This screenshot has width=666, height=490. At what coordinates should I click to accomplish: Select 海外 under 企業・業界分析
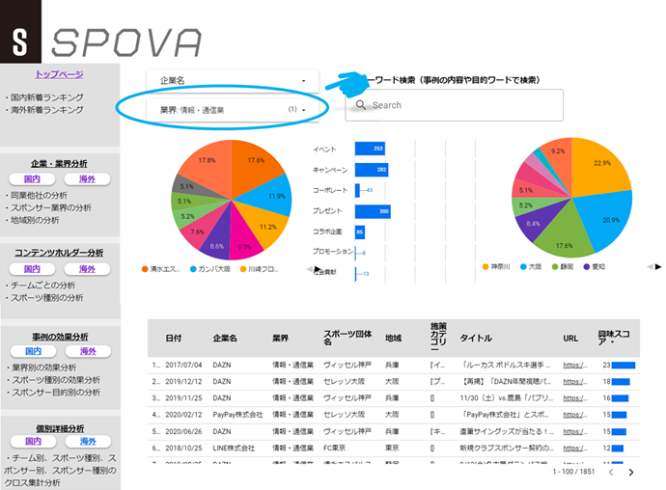pos(87,179)
